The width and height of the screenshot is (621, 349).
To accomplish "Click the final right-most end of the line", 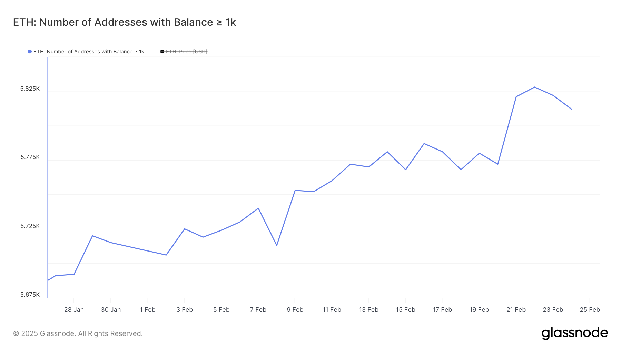I will [571, 109].
